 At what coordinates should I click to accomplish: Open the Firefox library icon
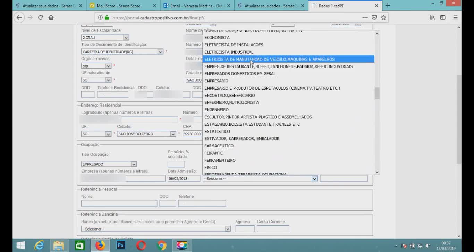pyautogui.click(x=432, y=17)
